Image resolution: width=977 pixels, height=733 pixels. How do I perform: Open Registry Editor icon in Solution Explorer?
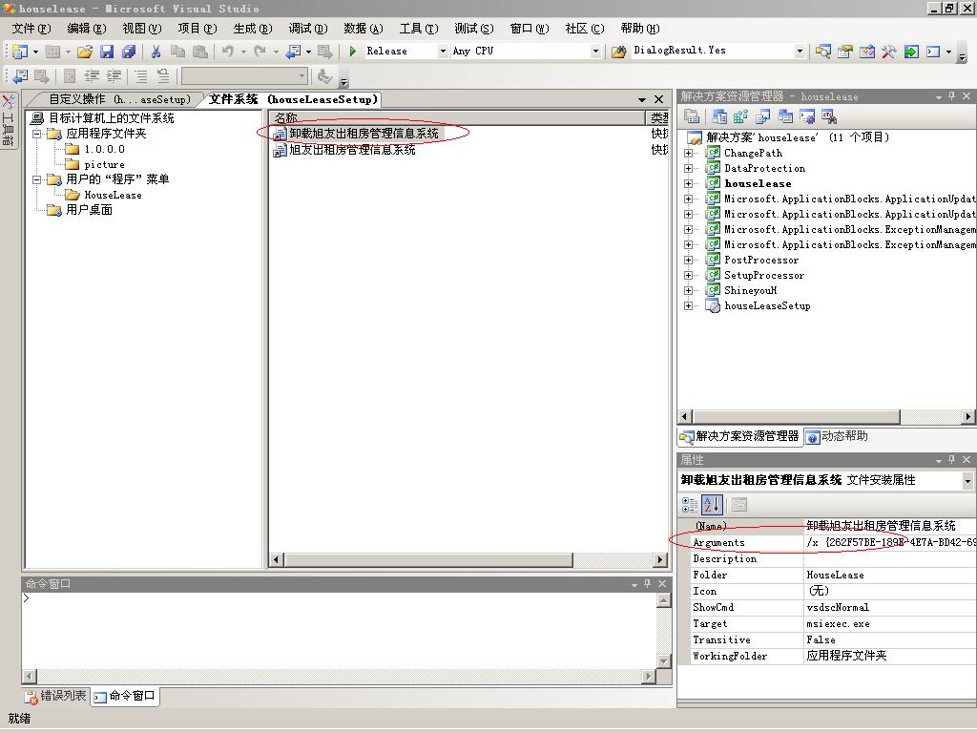click(740, 115)
